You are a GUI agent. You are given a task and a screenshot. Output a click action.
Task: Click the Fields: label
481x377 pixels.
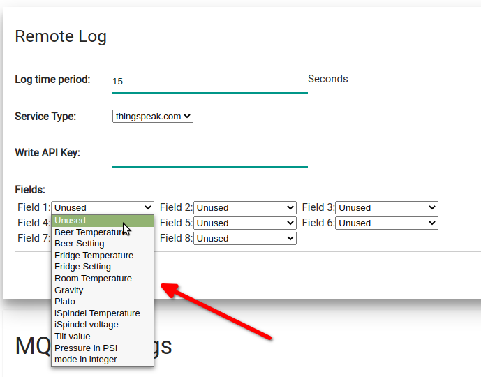30,190
